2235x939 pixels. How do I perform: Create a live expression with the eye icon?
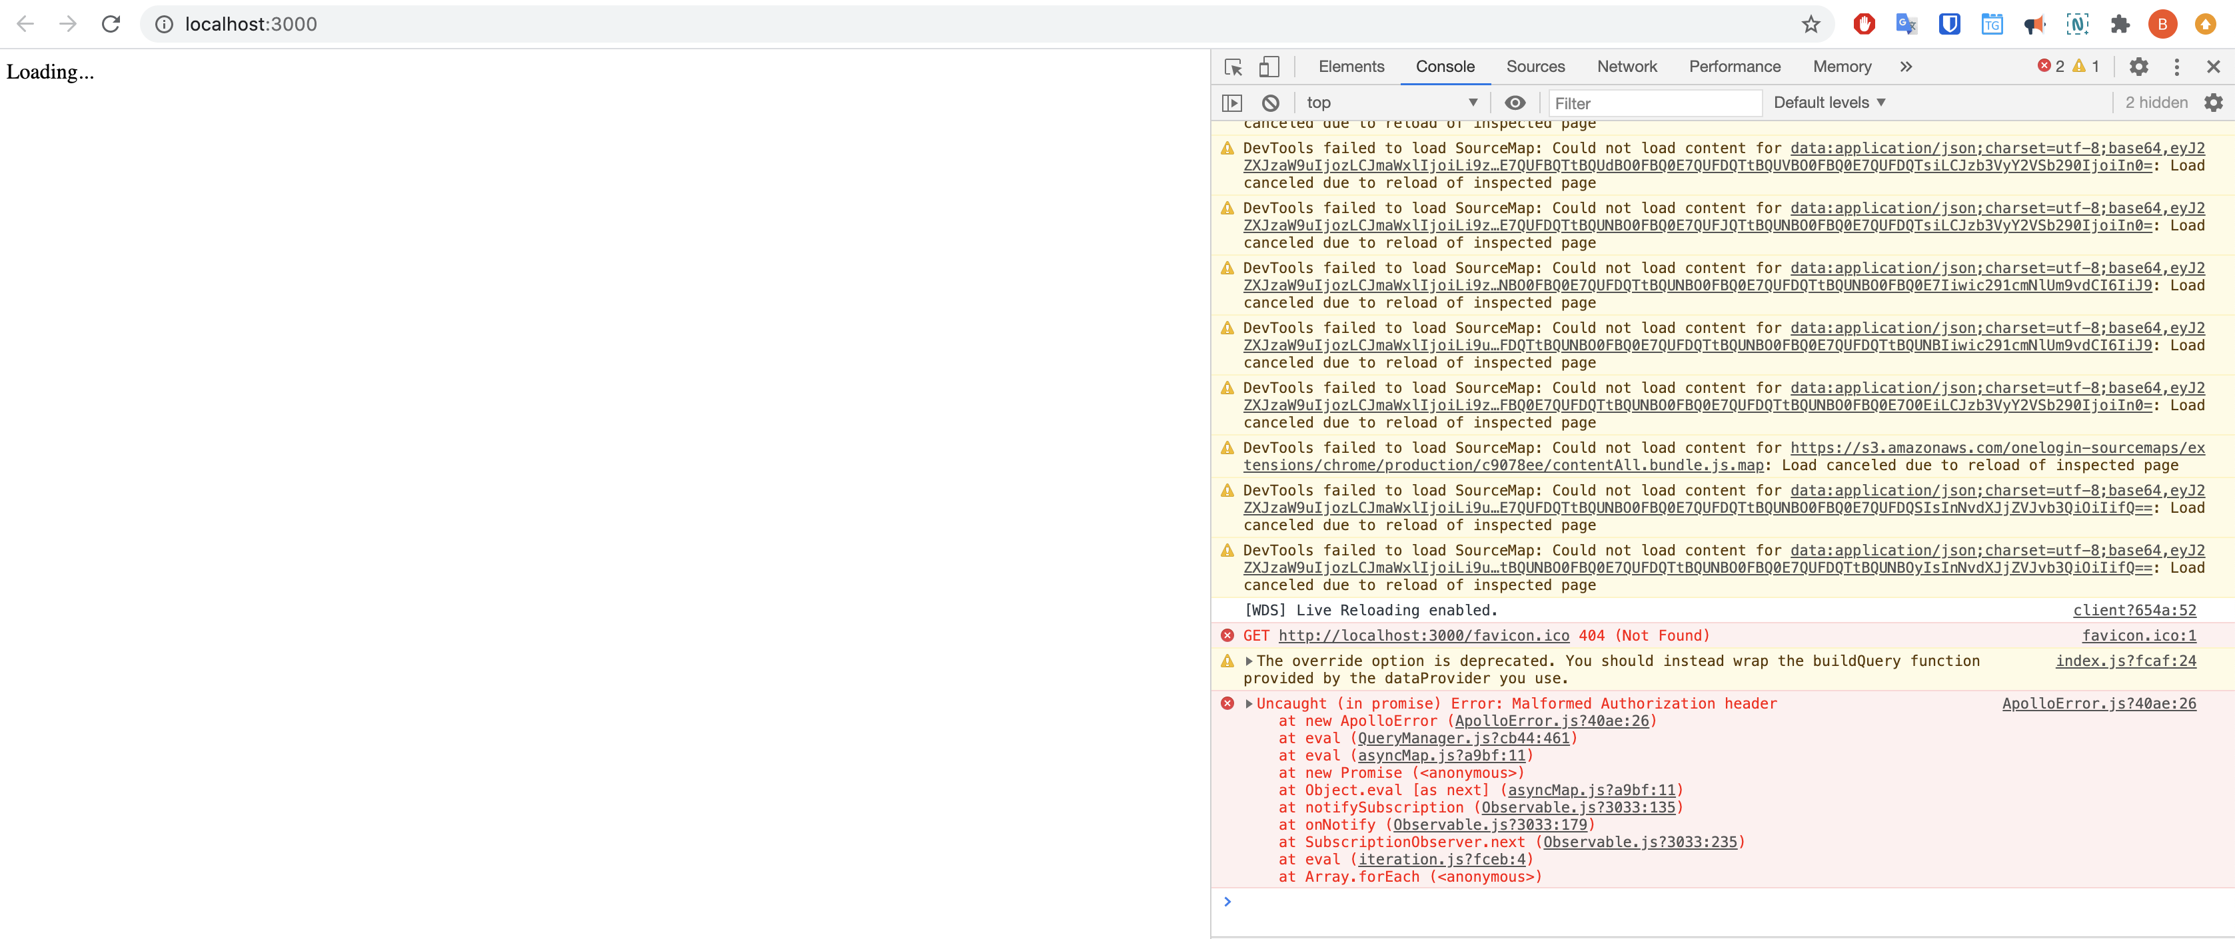point(1515,103)
